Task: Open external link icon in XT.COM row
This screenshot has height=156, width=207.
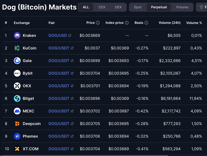Action: (72, 149)
